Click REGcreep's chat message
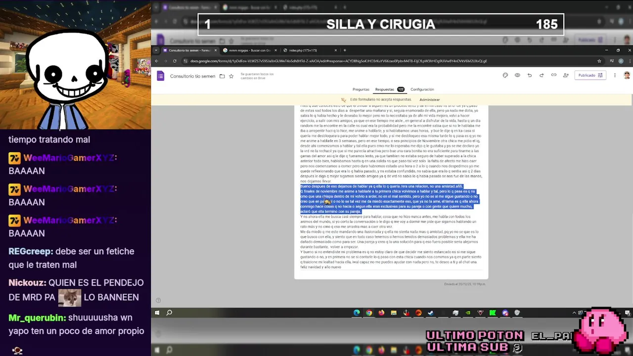Image resolution: width=633 pixels, height=356 pixels. 72,258
